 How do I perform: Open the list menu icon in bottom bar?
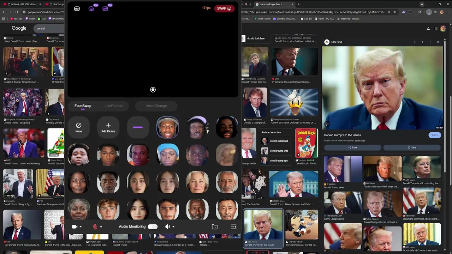(x=233, y=227)
